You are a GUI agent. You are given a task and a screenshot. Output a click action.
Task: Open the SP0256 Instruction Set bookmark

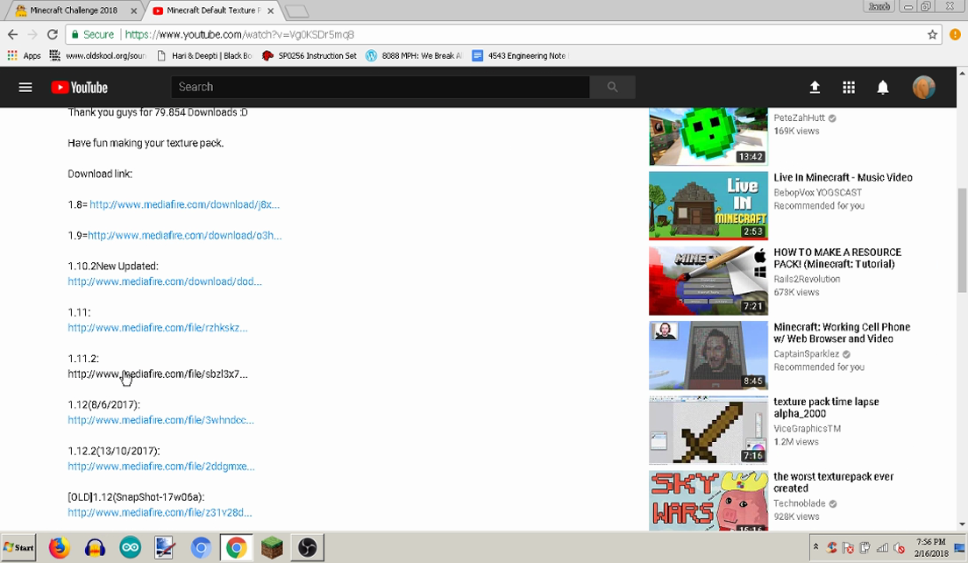click(x=310, y=55)
